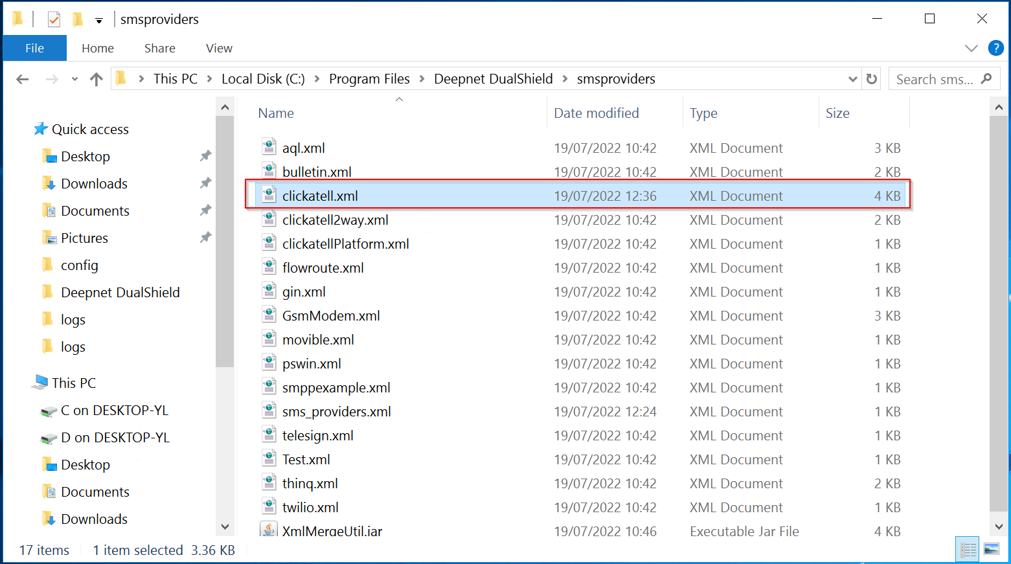Click the Back navigation arrow
The image size is (1011, 564).
point(23,79)
